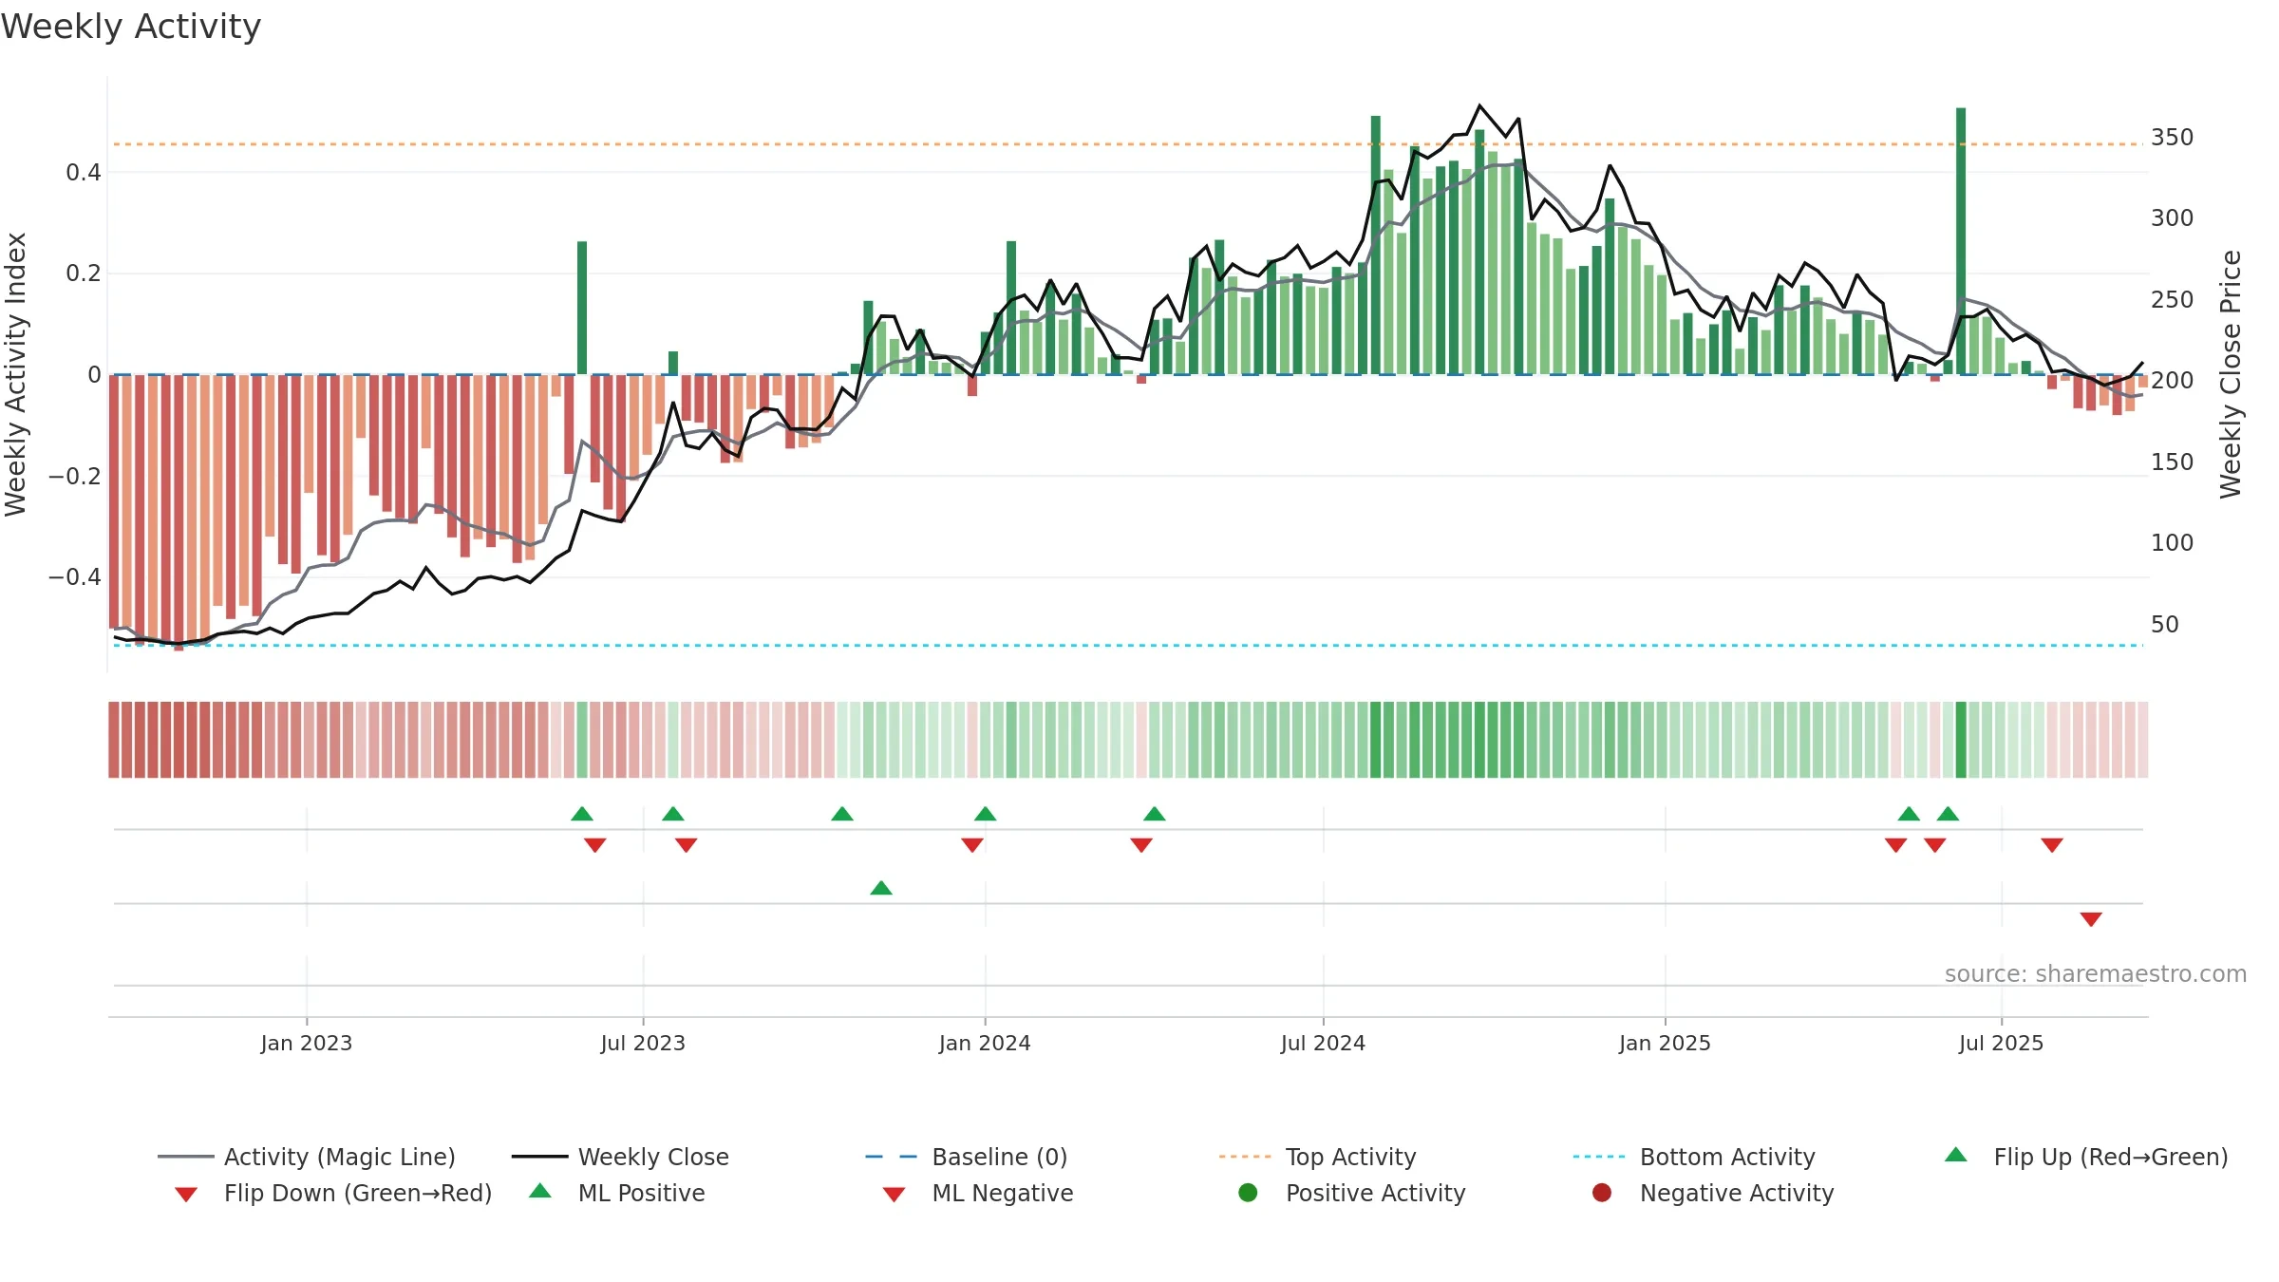Toggle the Baseline (0) legend entry
The height and width of the screenshot is (1282, 2279).
(967, 1157)
